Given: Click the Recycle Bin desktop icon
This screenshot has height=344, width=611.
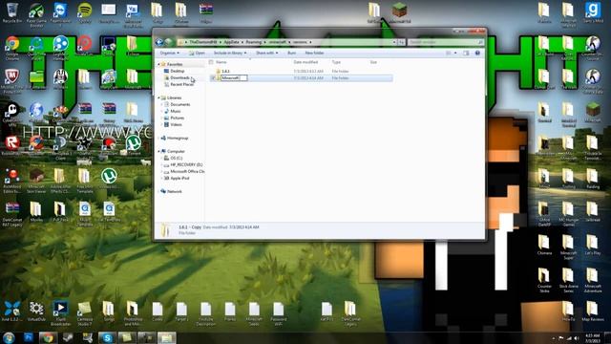Looking at the screenshot, I should (12, 12).
